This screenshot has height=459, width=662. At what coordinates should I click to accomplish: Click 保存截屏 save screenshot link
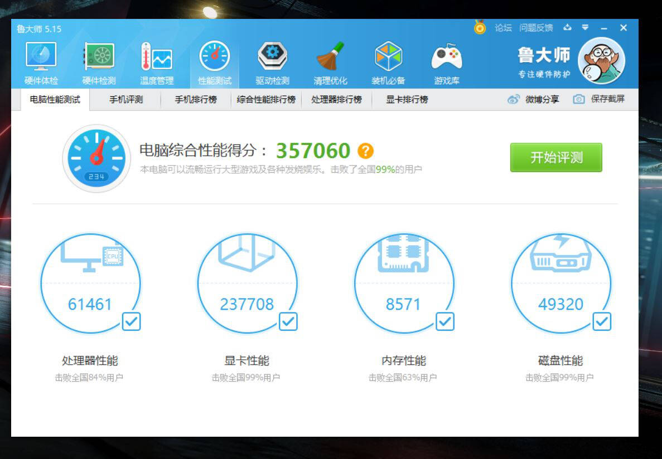pyautogui.click(x=607, y=99)
